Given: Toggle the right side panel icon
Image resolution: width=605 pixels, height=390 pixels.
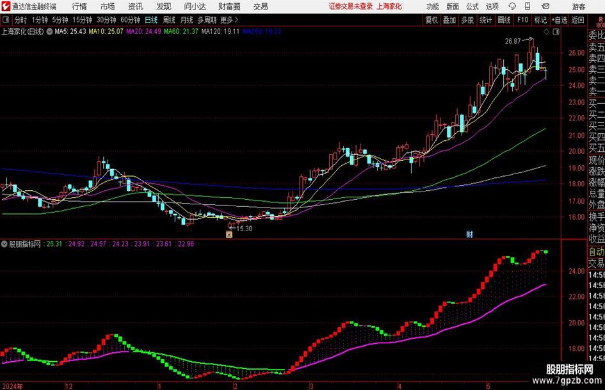Looking at the screenshot, I should tap(556, 31).
